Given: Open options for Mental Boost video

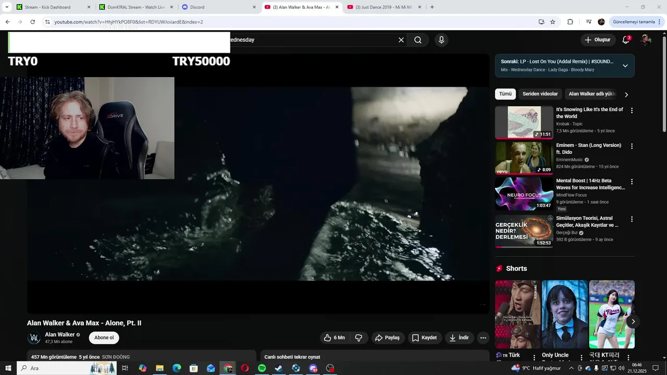Looking at the screenshot, I should click(x=632, y=182).
